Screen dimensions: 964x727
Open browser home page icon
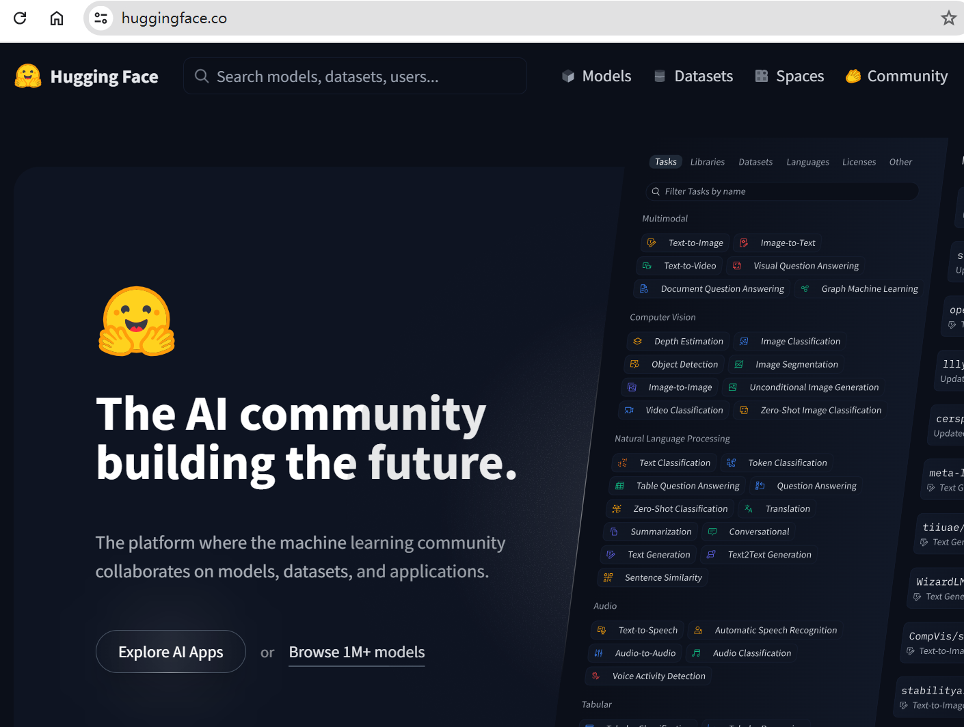[x=57, y=18]
